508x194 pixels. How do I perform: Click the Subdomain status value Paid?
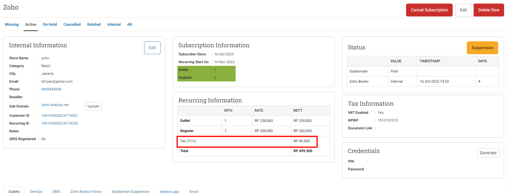point(394,71)
